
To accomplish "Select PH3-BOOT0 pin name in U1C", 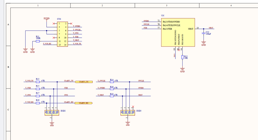I will pos(183,40).
